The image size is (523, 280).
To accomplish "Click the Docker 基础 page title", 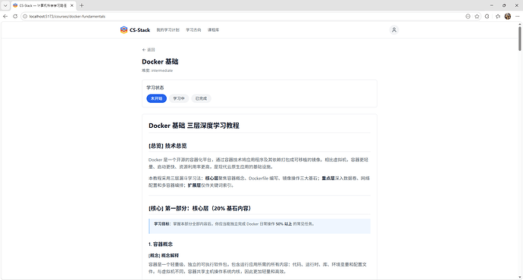I will click(160, 61).
